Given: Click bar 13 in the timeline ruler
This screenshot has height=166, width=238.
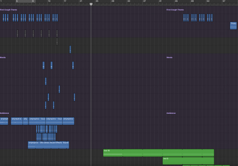Looking at the screenshot, I should click(x=49, y=1).
